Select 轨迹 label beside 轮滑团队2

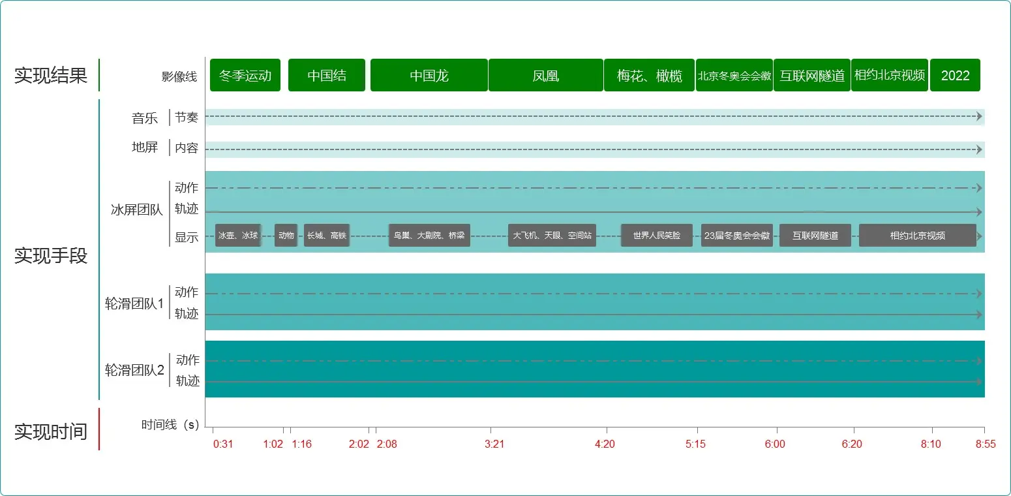(188, 381)
